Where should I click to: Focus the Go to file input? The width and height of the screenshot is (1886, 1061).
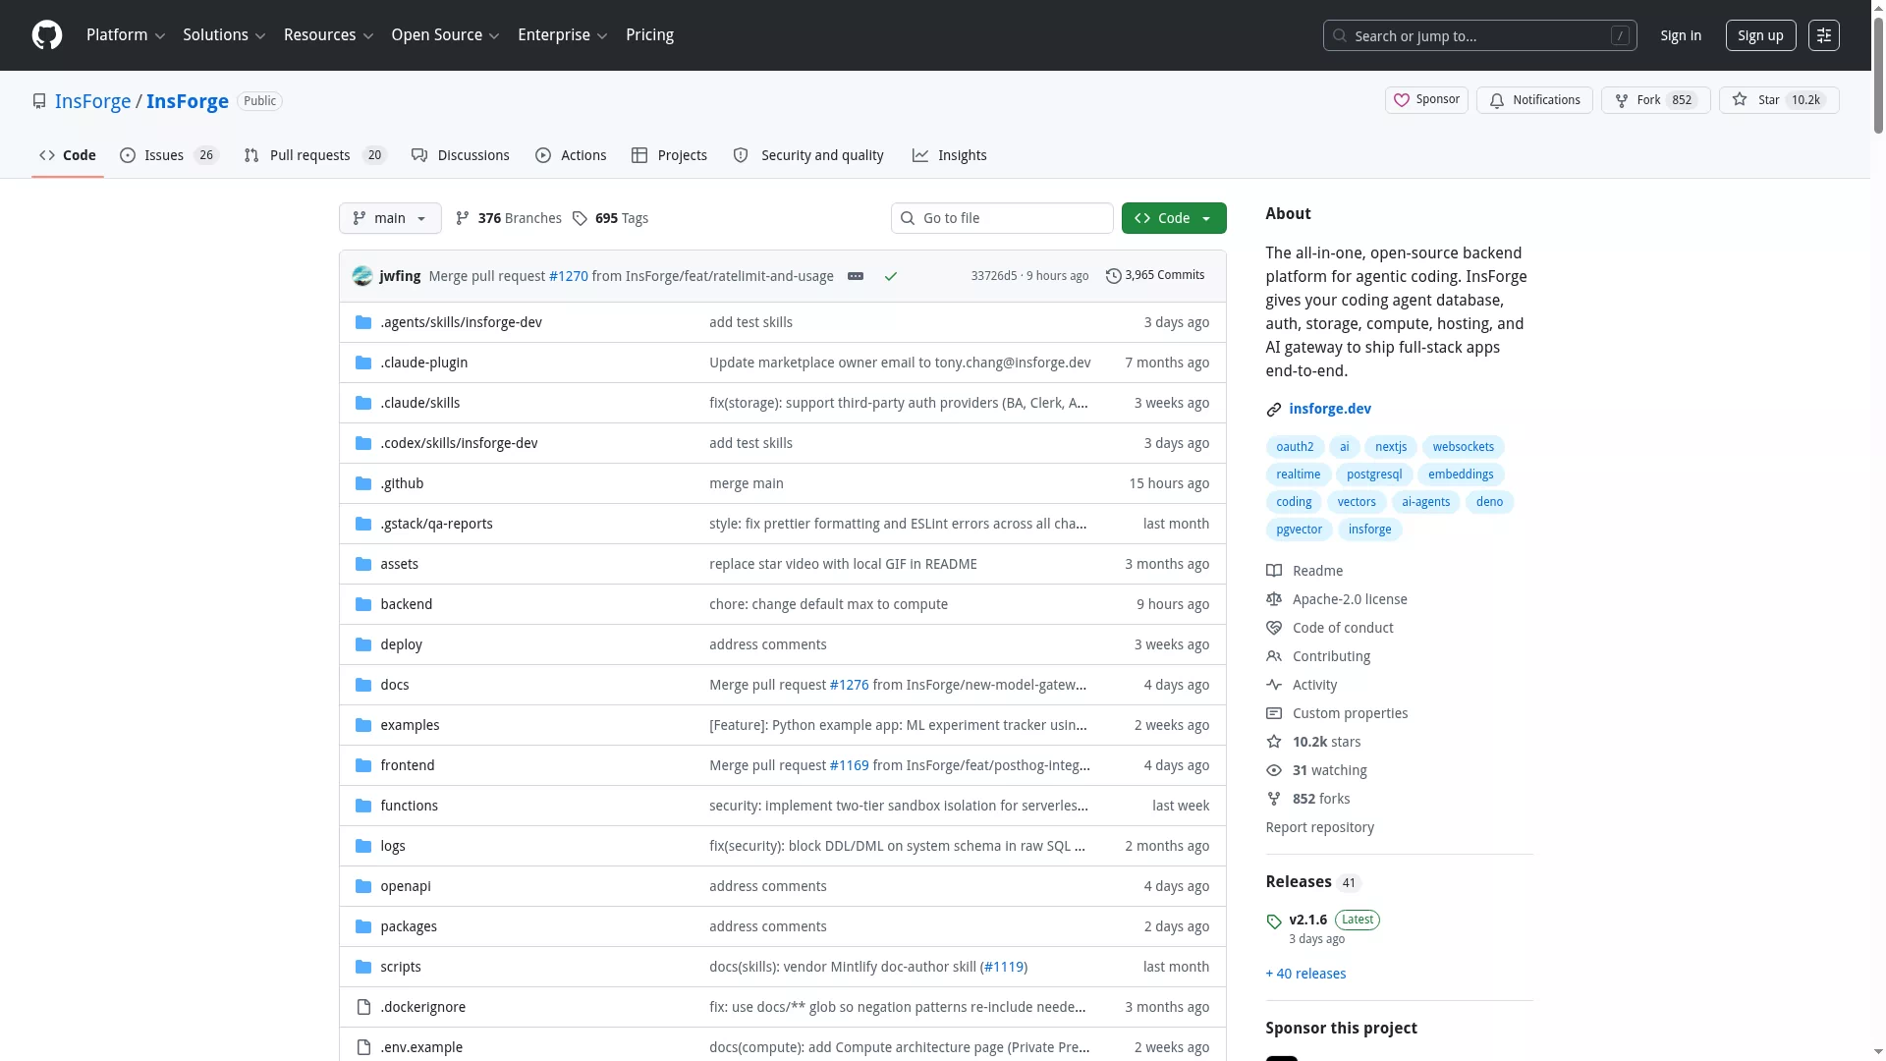1002,218
